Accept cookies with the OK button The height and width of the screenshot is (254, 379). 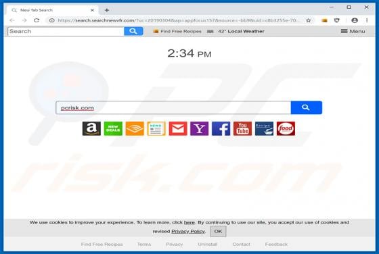pos(218,231)
